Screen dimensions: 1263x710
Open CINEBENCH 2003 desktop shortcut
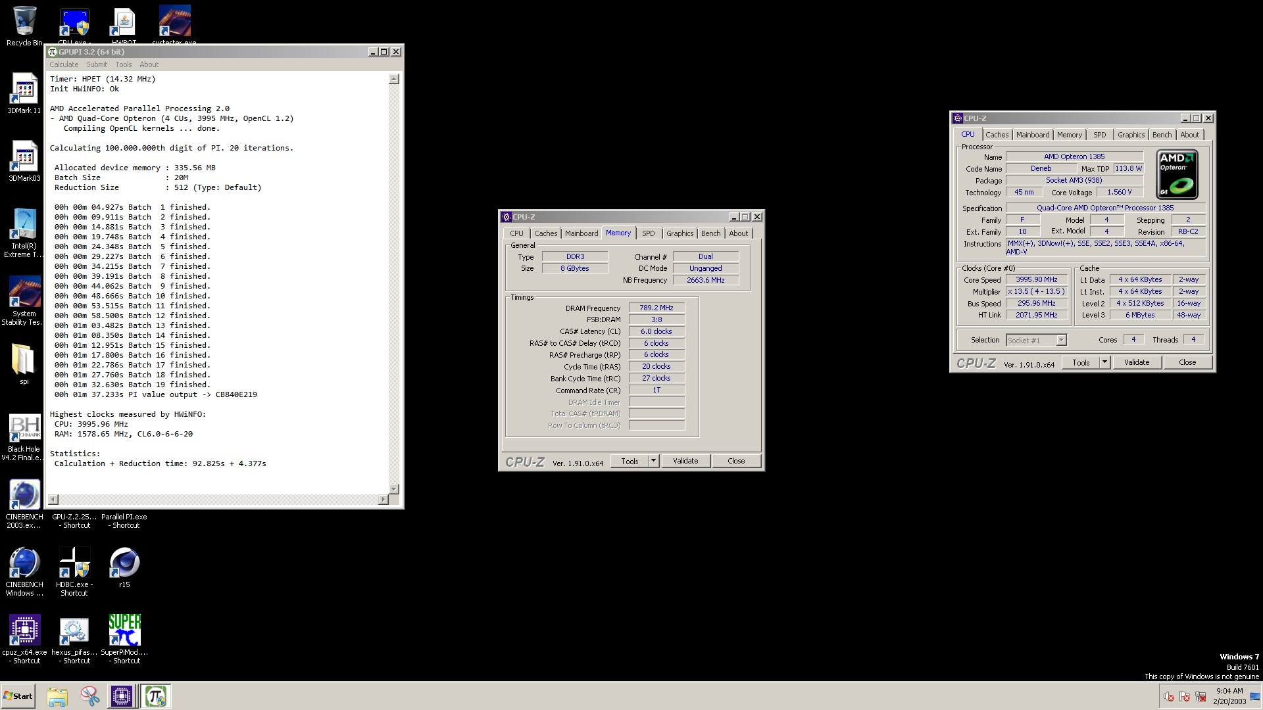coord(24,505)
